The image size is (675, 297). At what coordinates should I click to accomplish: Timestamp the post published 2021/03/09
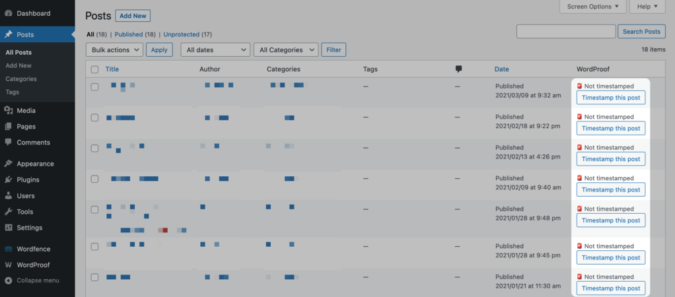point(610,98)
